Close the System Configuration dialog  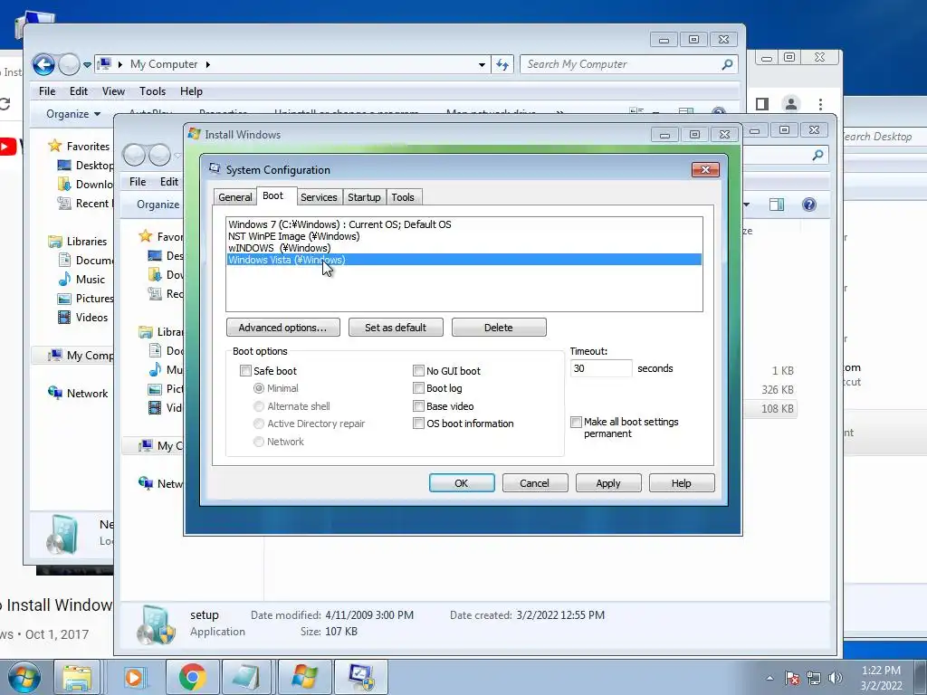tap(705, 170)
